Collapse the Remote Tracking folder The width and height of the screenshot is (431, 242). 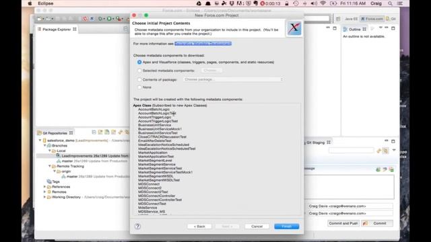click(x=50, y=166)
